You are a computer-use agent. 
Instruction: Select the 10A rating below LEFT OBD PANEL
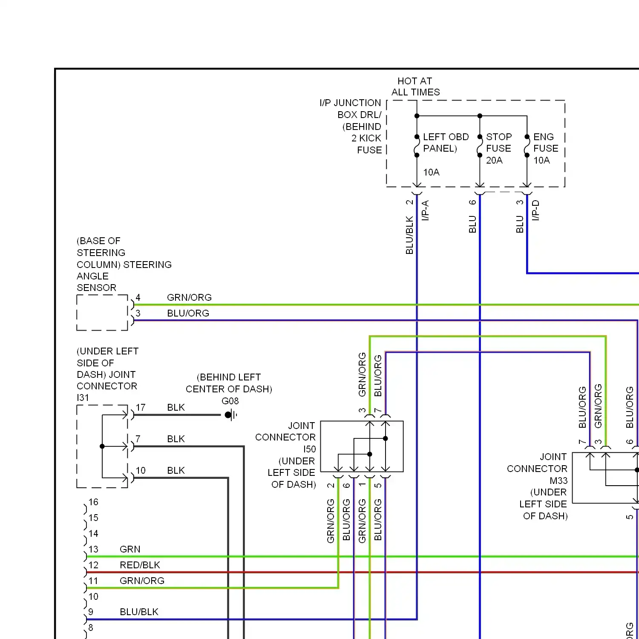[x=431, y=172]
